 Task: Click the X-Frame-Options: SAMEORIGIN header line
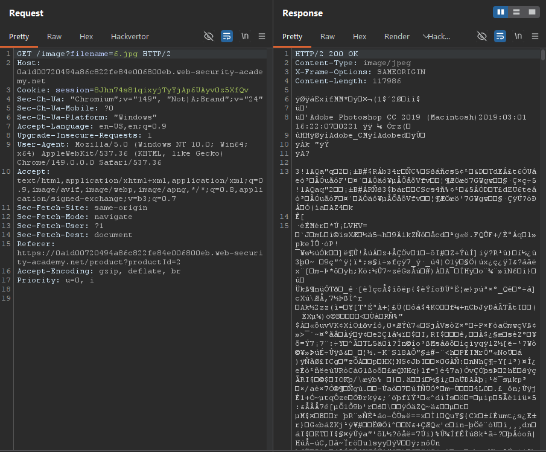[360, 72]
